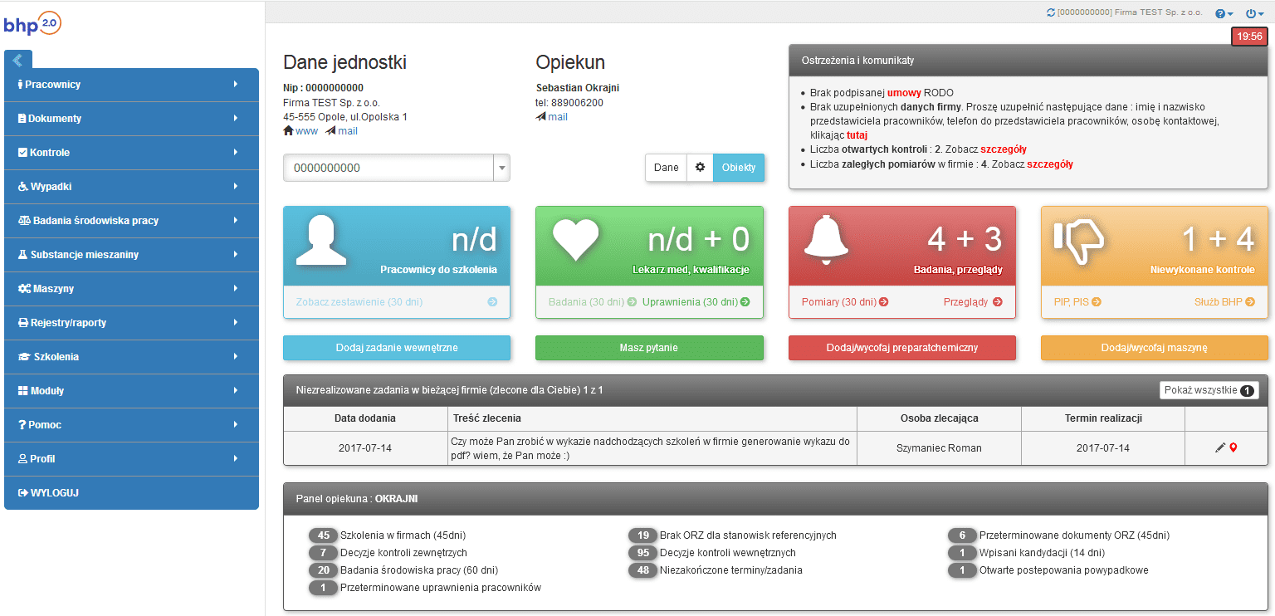
Task: Click the bhp 2.0 logo
Action: tap(32, 24)
